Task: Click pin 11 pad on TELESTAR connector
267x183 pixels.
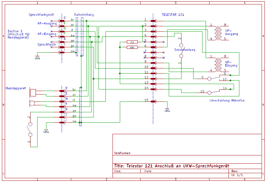Action: (153, 73)
